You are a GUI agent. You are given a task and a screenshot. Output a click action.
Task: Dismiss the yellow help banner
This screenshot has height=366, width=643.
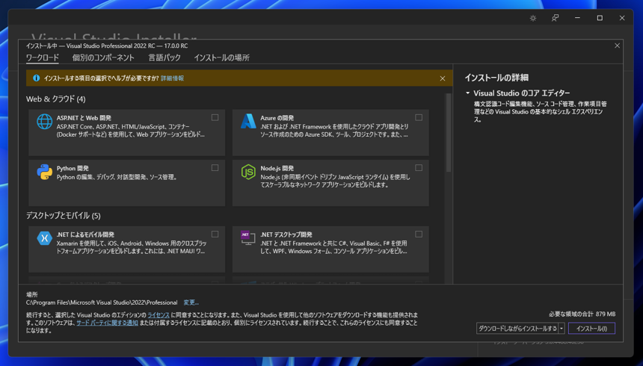pos(443,78)
